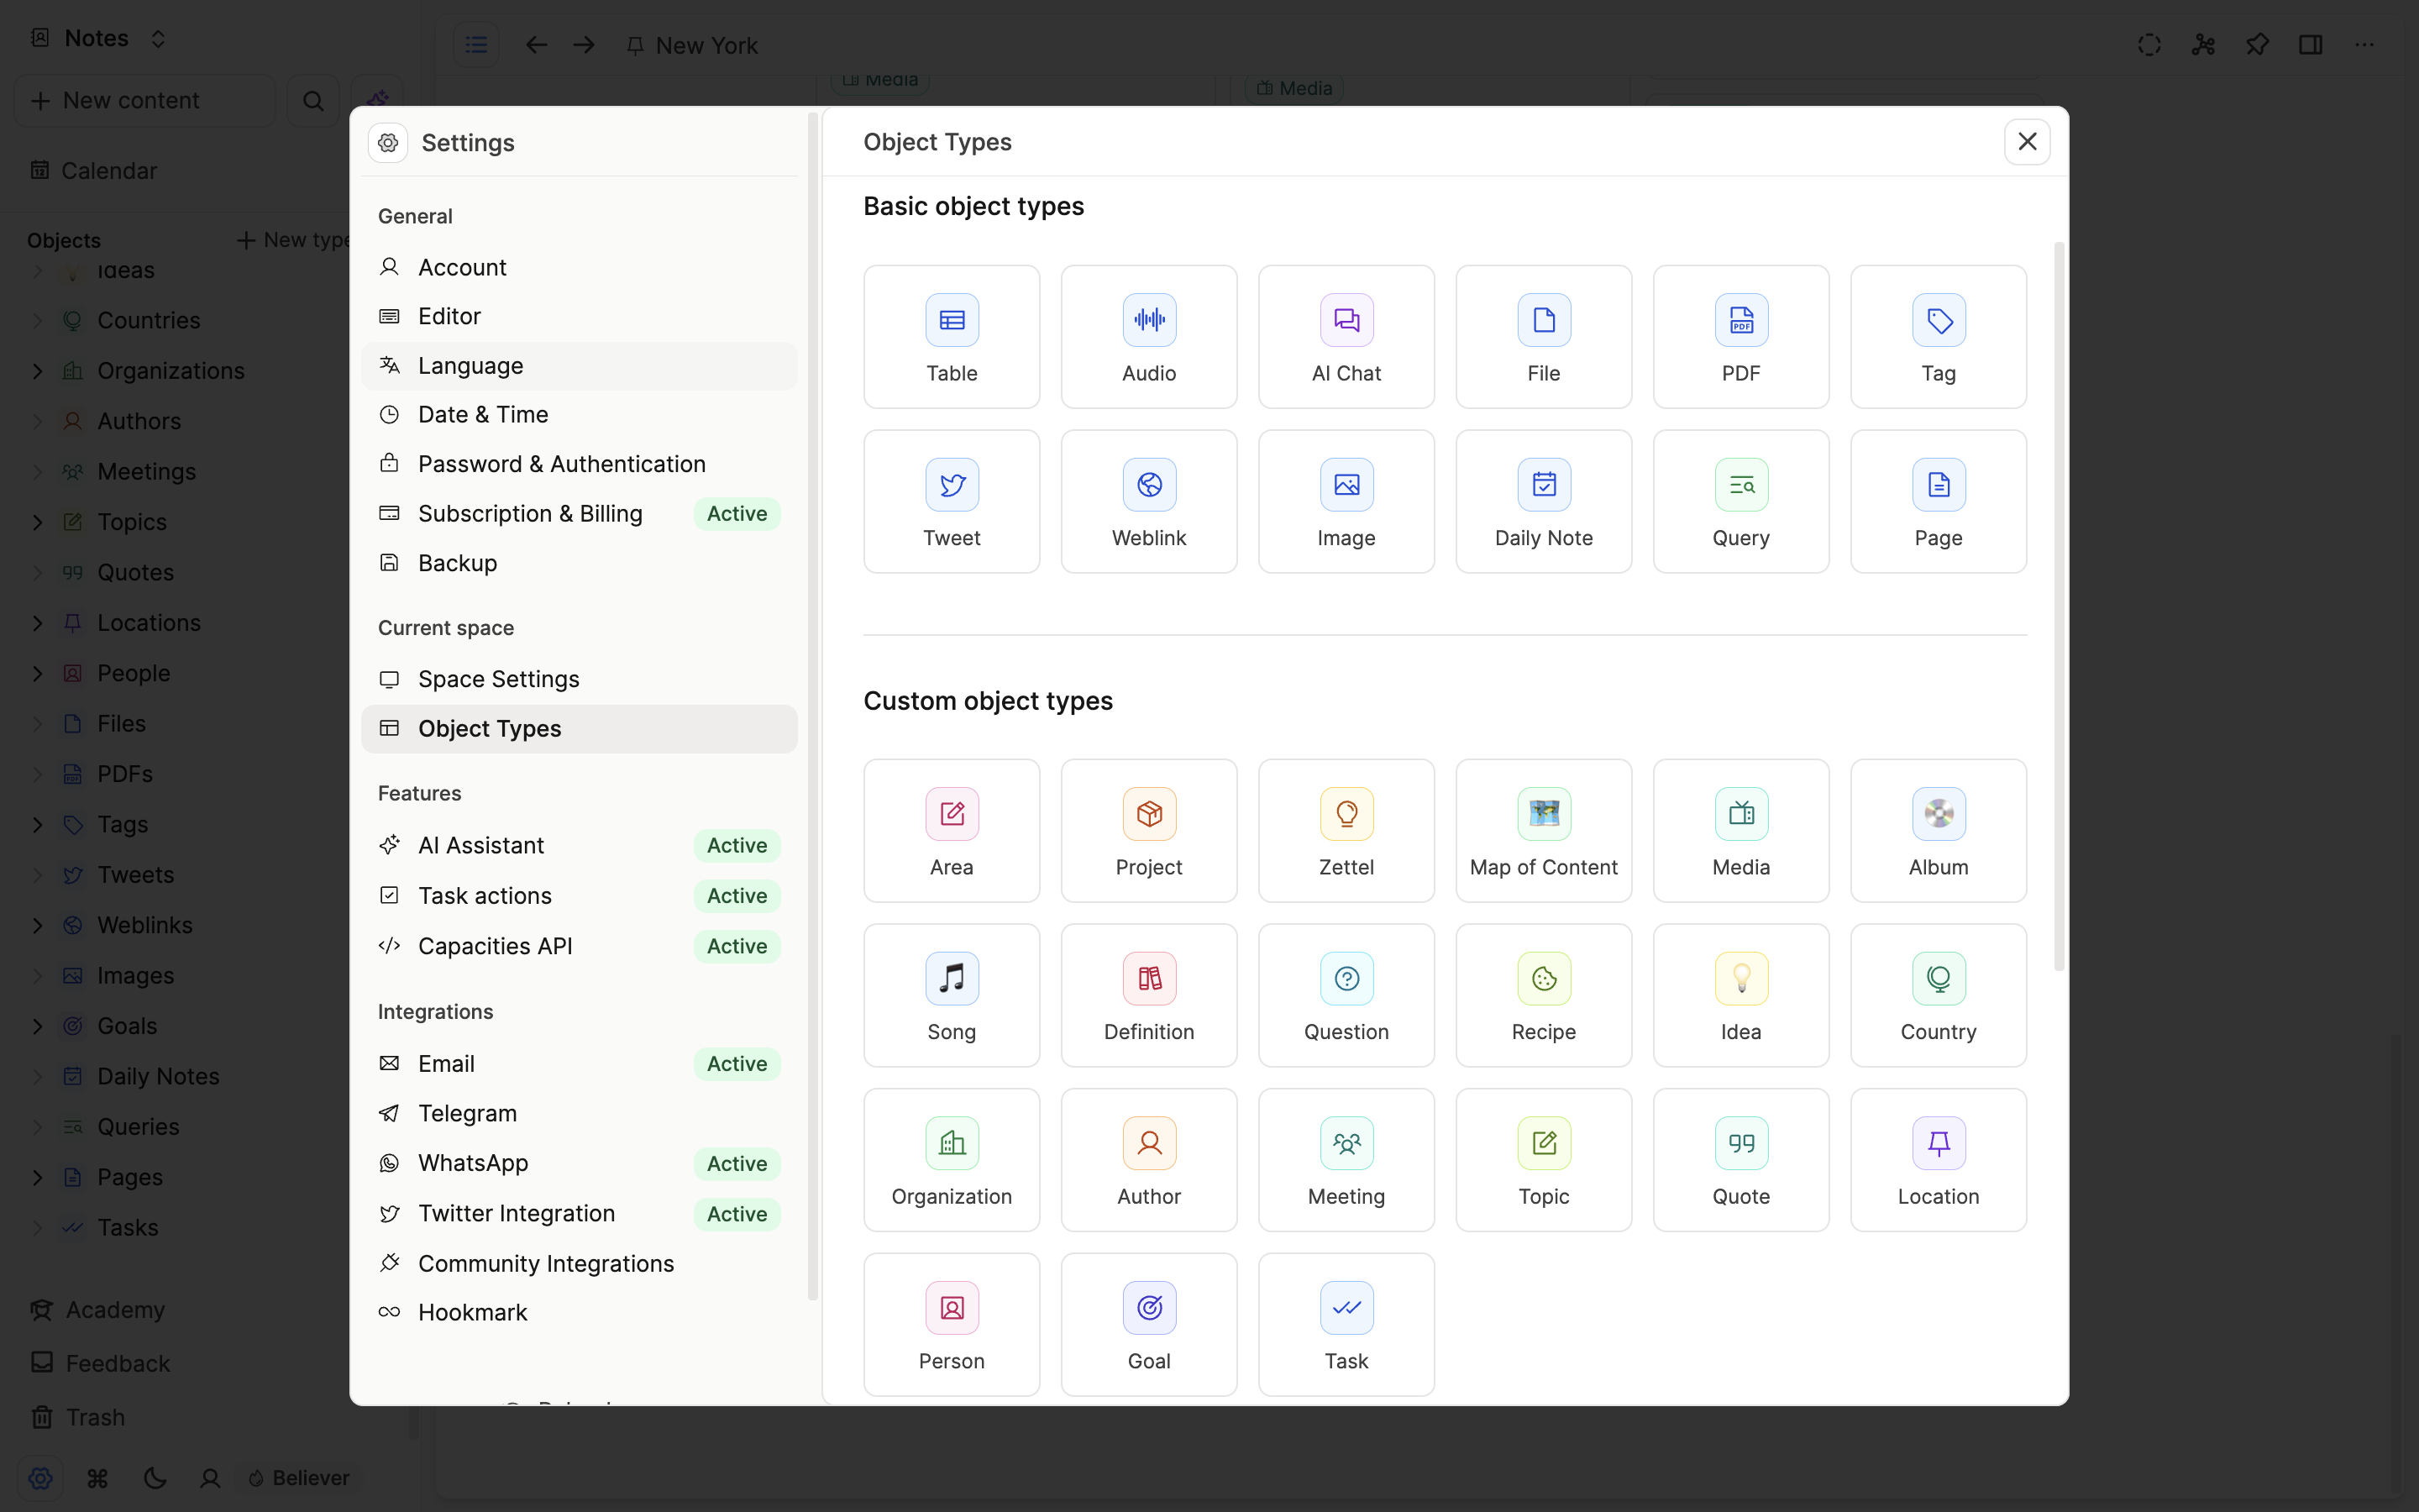
Task: Open the Person custom object type
Action: [952, 1324]
